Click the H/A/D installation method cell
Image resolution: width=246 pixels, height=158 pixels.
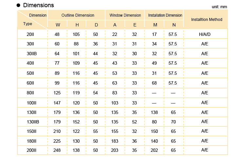pos(205,34)
